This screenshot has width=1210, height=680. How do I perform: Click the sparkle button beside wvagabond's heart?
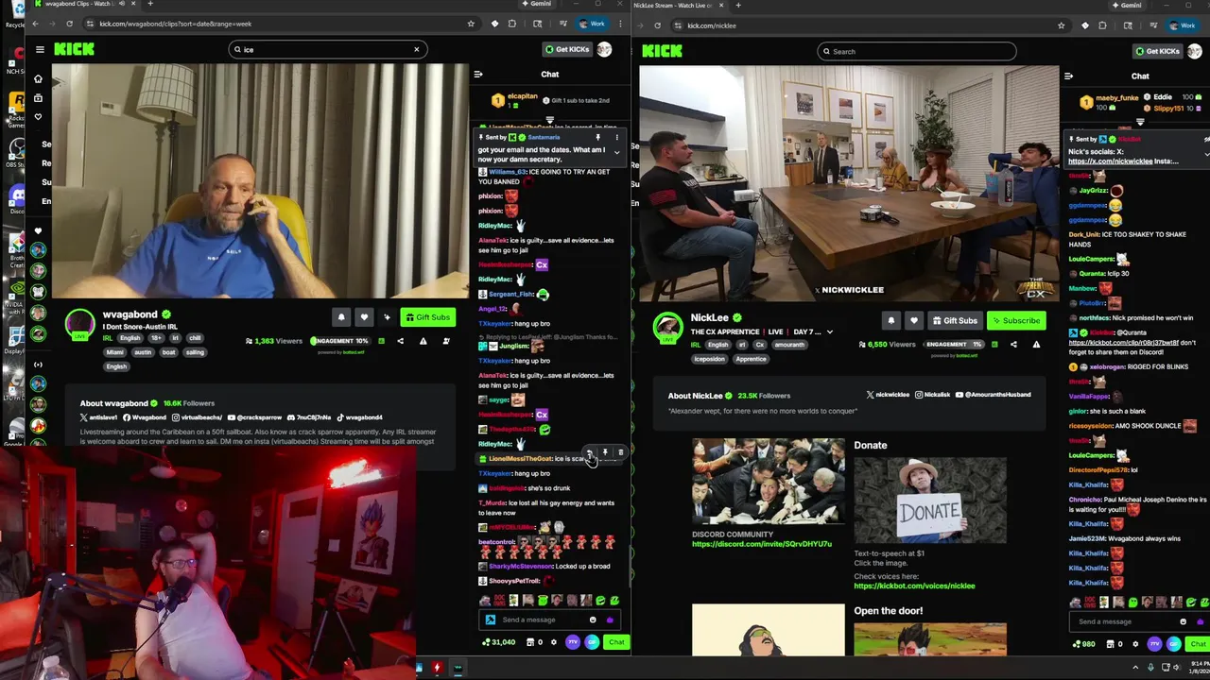click(x=387, y=317)
